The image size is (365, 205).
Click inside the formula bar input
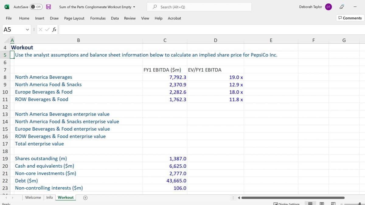(x=211, y=29)
